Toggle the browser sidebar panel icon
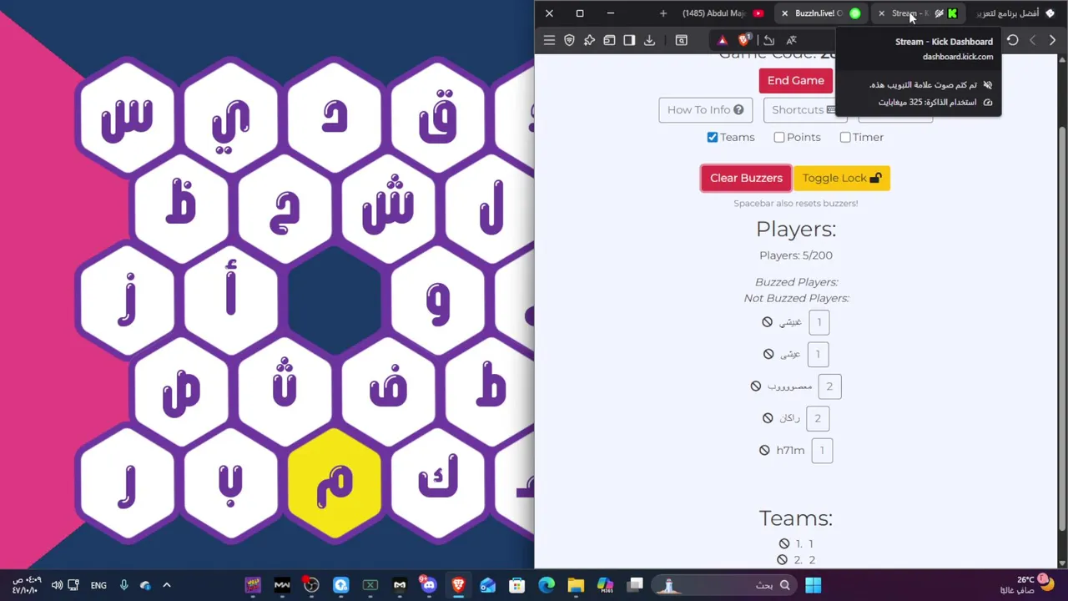 (629, 40)
